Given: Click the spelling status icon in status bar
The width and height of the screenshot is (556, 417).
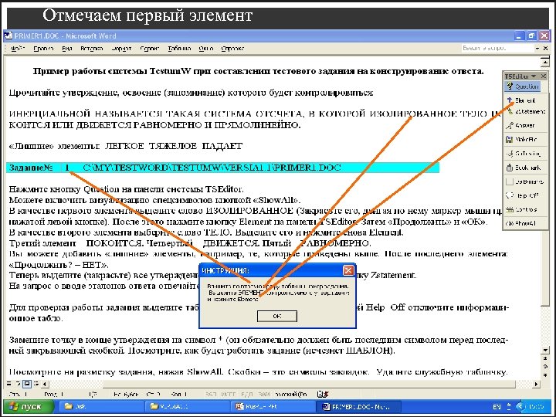Looking at the screenshot, I should (322, 394).
